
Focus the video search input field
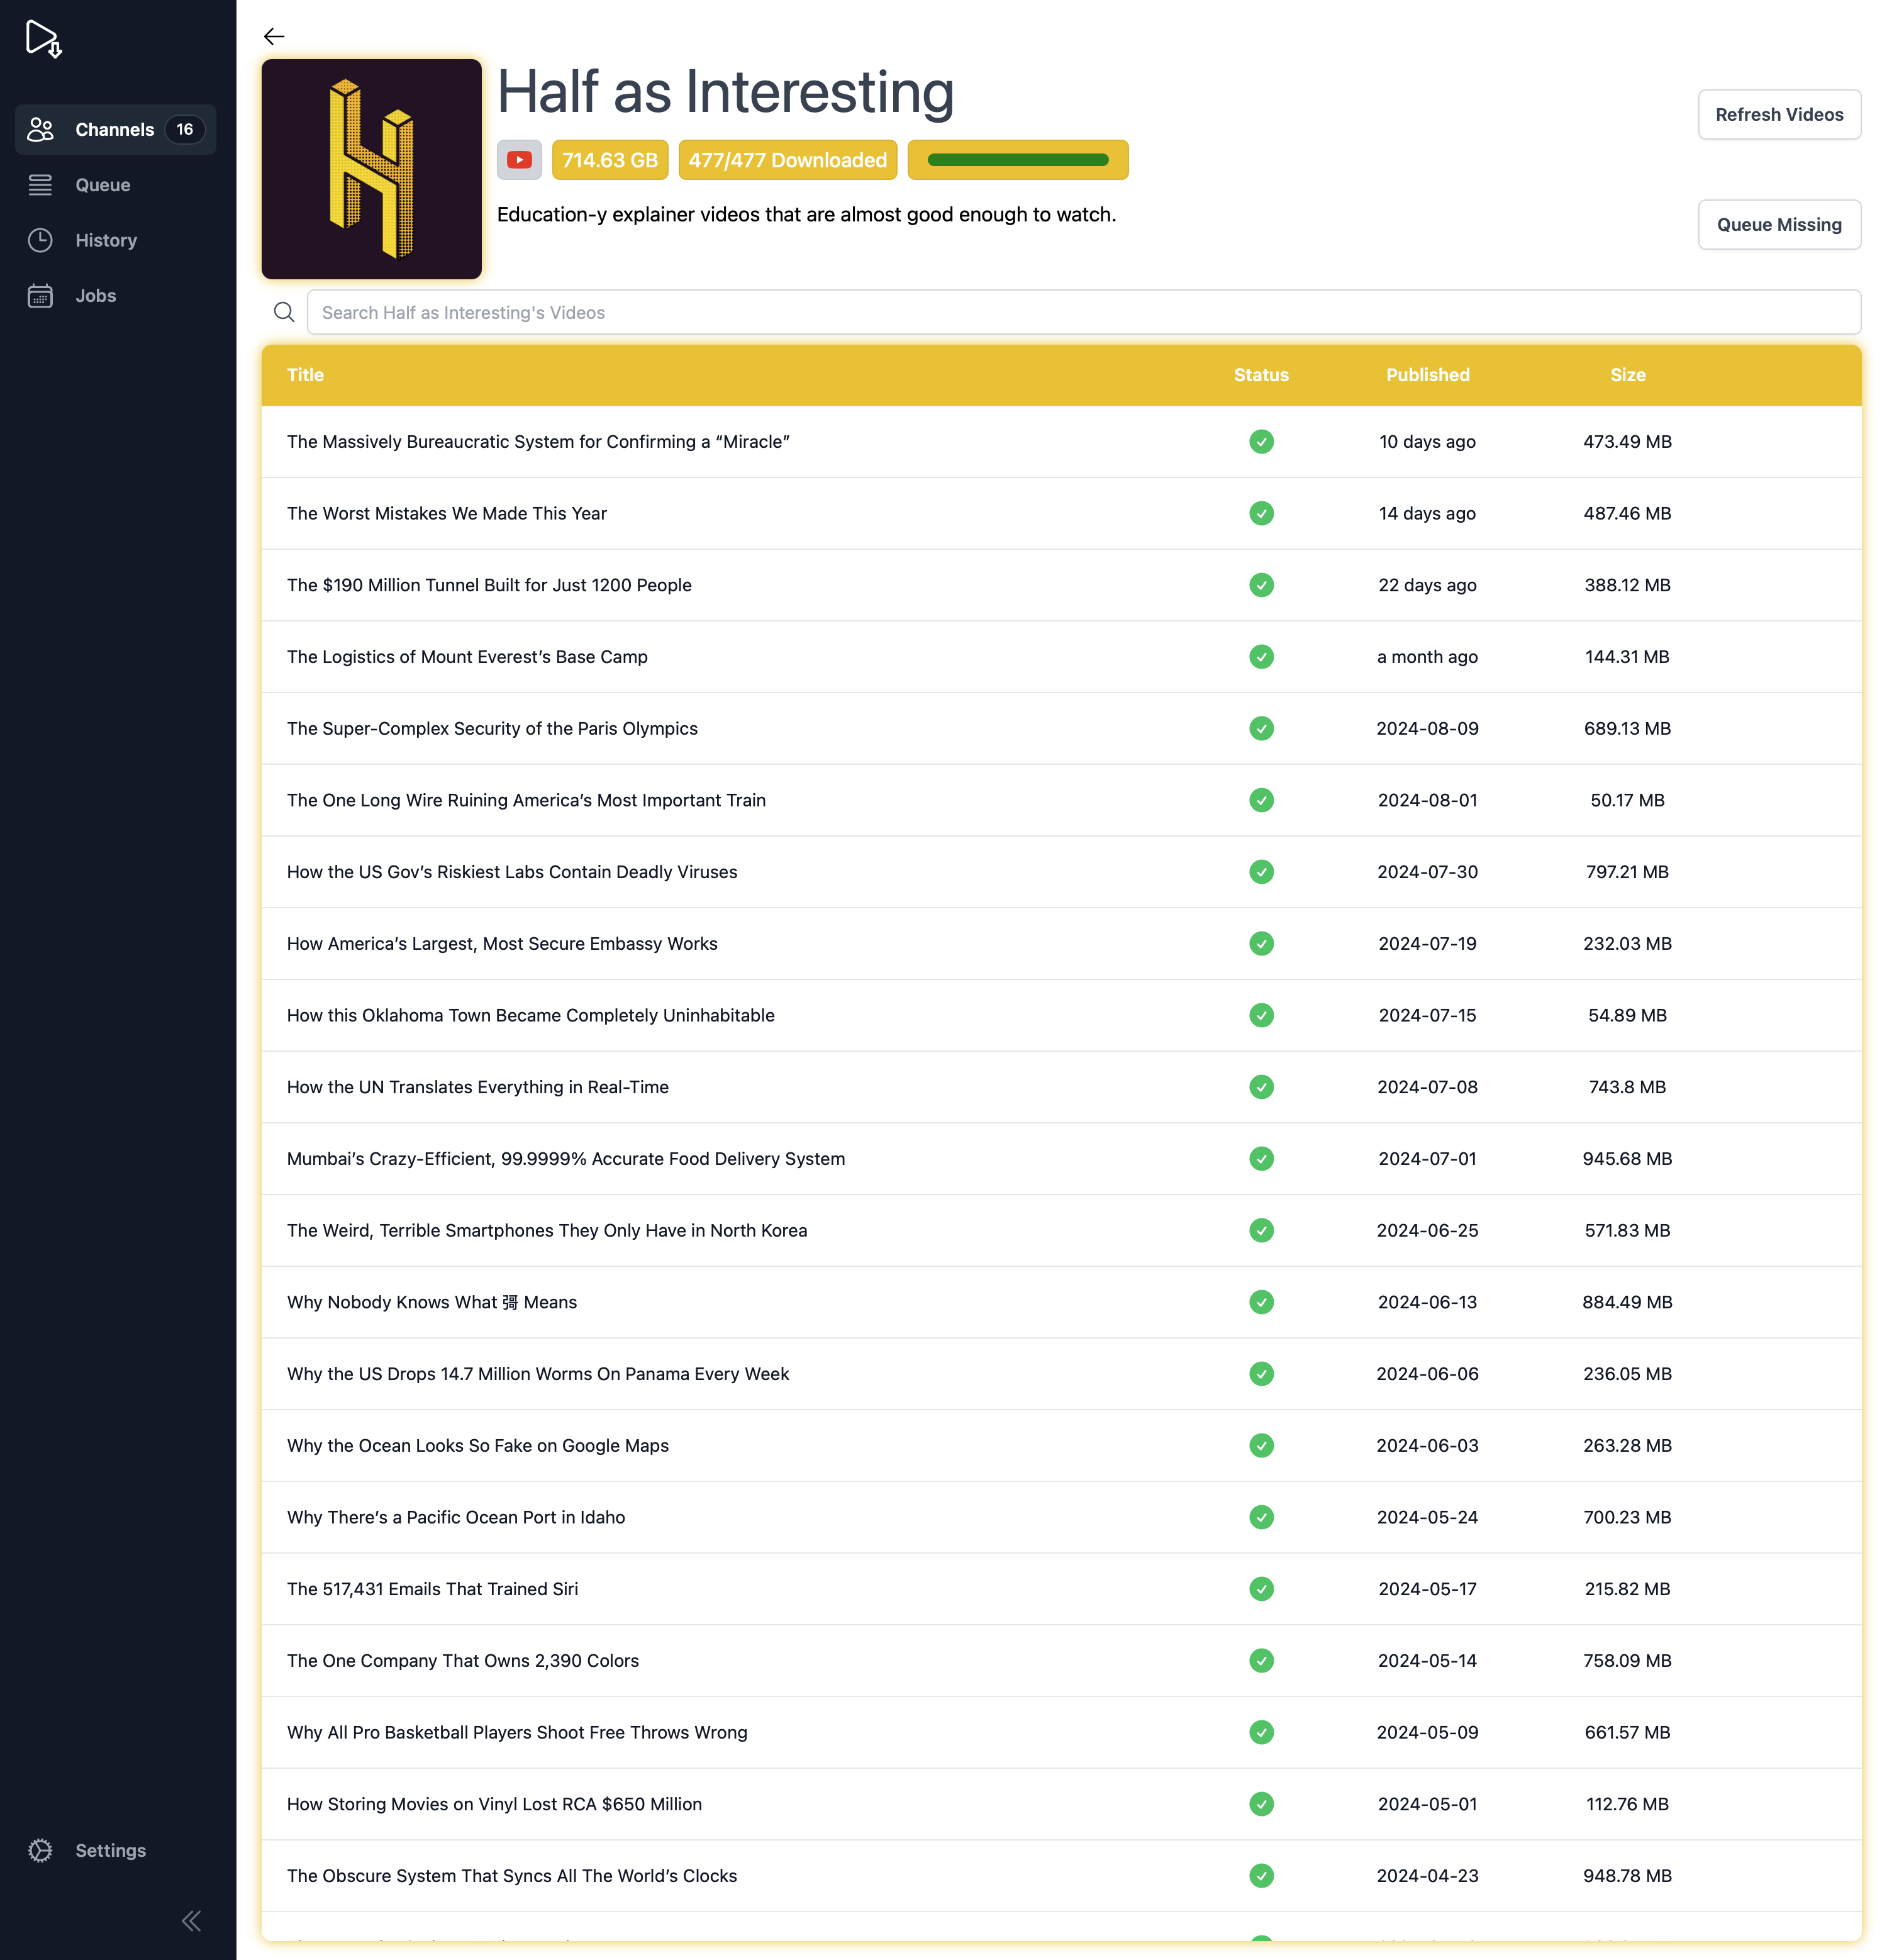[x=1083, y=313]
